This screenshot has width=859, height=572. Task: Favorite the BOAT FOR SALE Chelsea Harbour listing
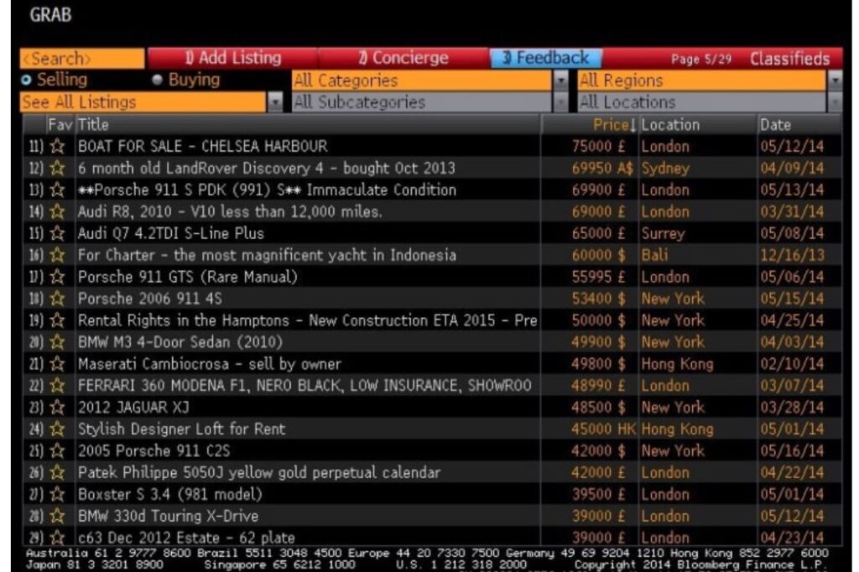pyautogui.click(x=59, y=145)
